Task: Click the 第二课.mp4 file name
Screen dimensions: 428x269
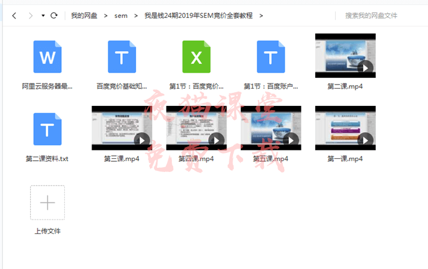Action: pyautogui.click(x=345, y=86)
